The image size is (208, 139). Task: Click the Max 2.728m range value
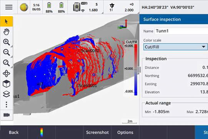pyautogui.click(x=201, y=112)
